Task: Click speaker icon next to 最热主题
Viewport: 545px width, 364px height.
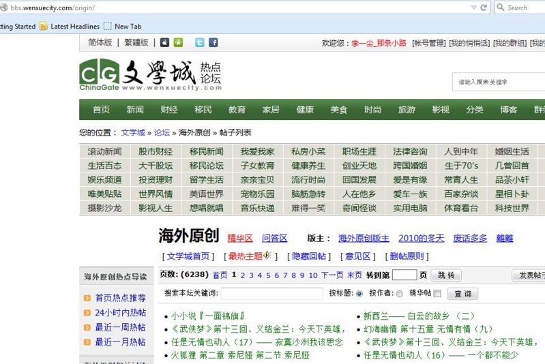Action: click(267, 256)
